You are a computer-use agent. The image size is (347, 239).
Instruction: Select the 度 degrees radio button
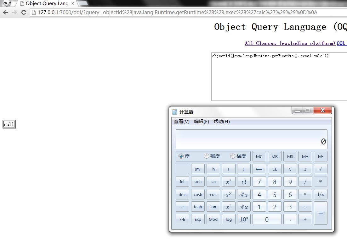point(181,156)
